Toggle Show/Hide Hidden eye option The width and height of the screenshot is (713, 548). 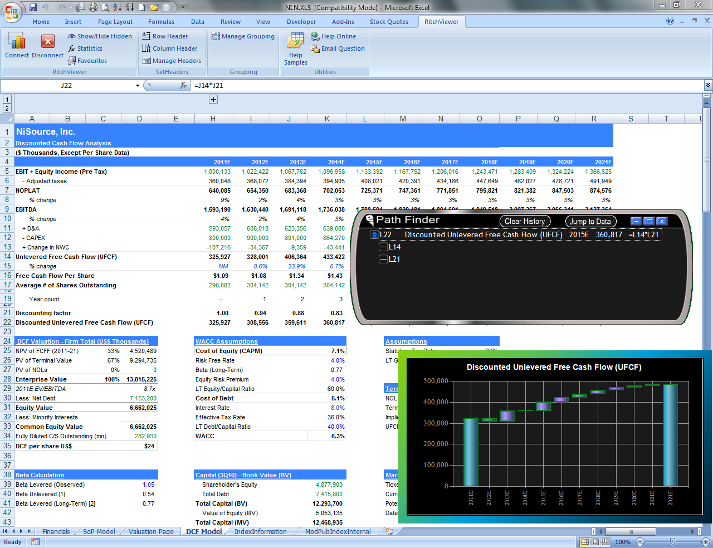click(x=100, y=36)
